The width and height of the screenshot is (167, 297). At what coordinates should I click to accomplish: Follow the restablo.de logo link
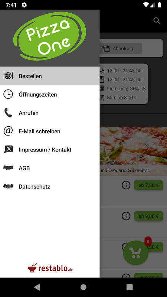pyautogui.click(x=50, y=268)
